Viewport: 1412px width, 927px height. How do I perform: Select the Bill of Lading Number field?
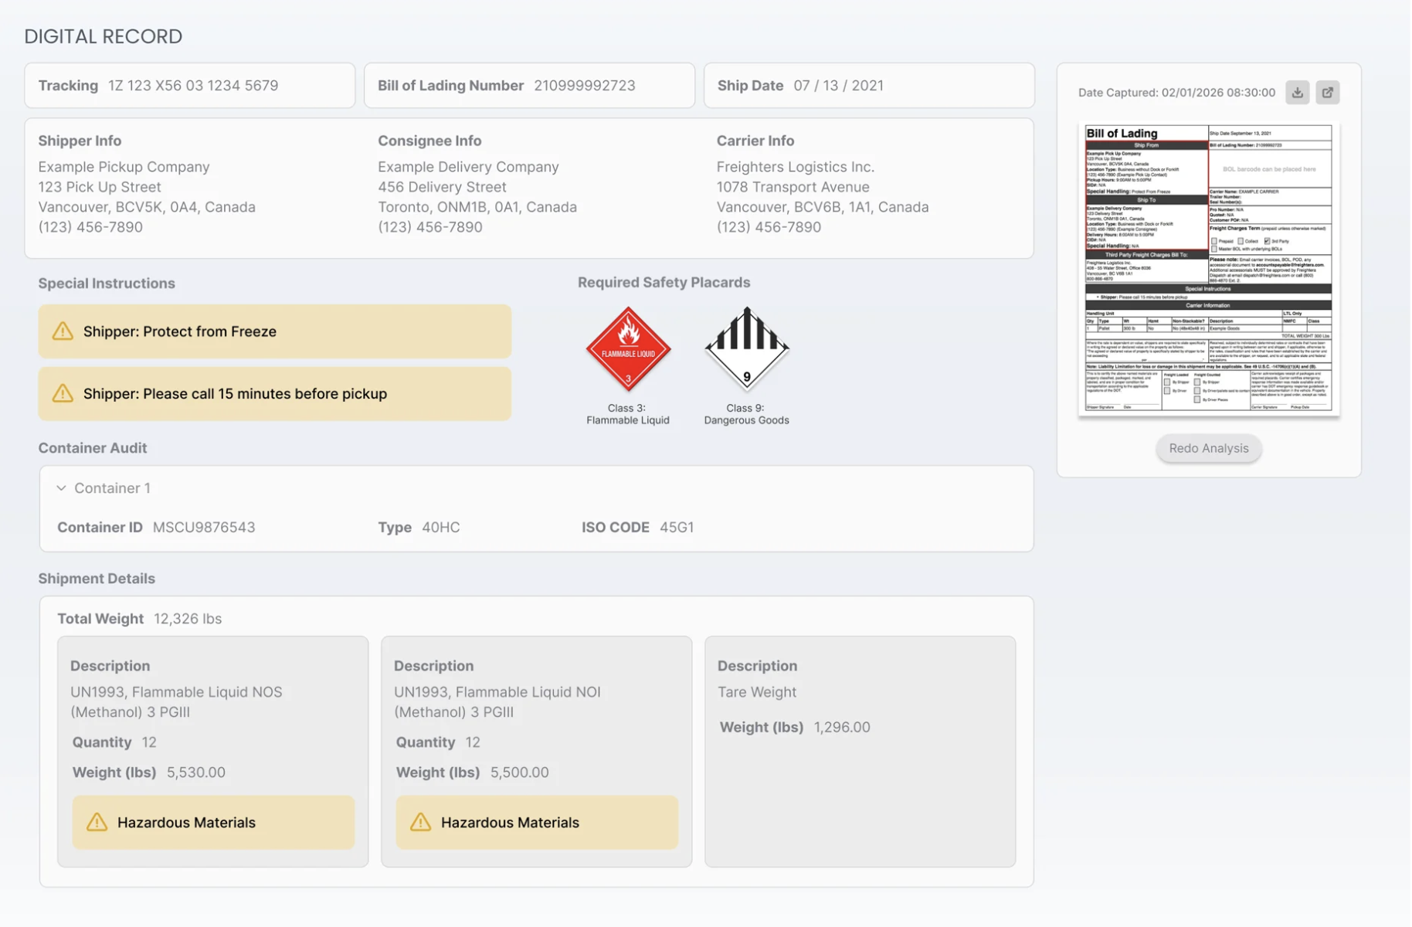[x=584, y=86]
